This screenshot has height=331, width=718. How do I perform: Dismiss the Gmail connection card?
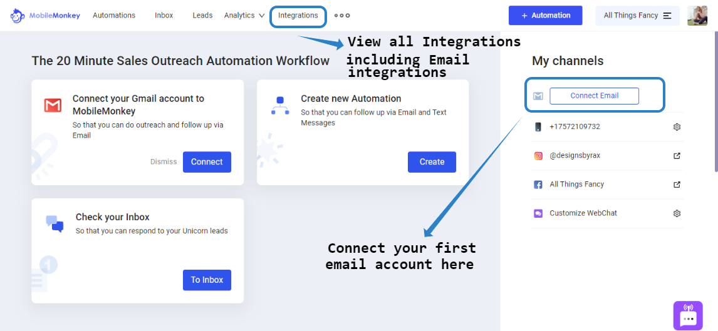[164, 162]
